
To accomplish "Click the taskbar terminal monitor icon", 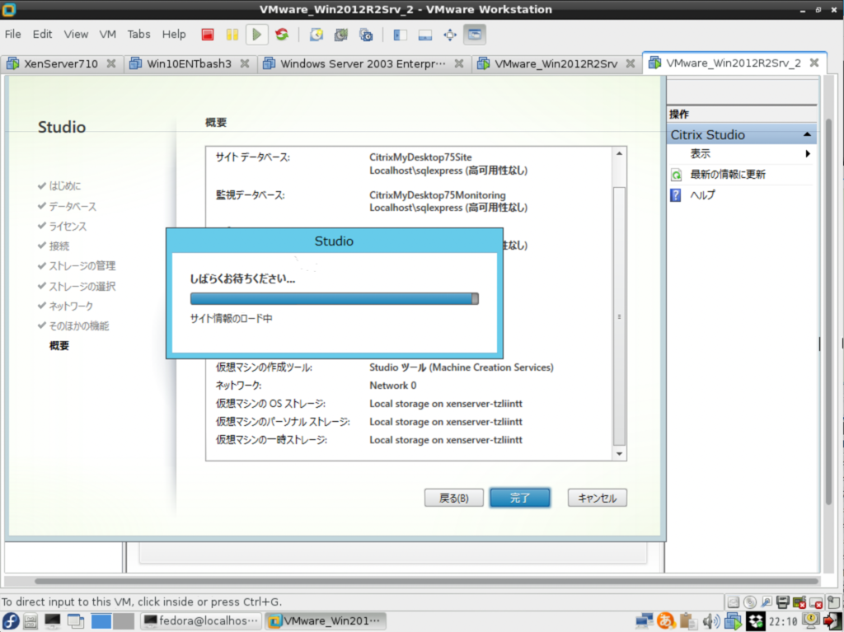I will point(52,620).
